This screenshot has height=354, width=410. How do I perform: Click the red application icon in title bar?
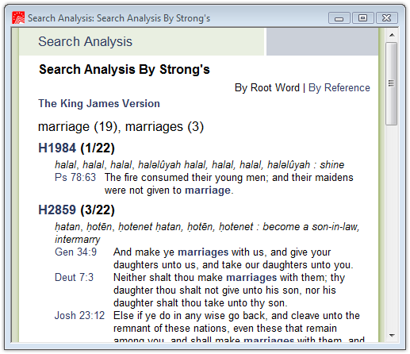(x=18, y=17)
